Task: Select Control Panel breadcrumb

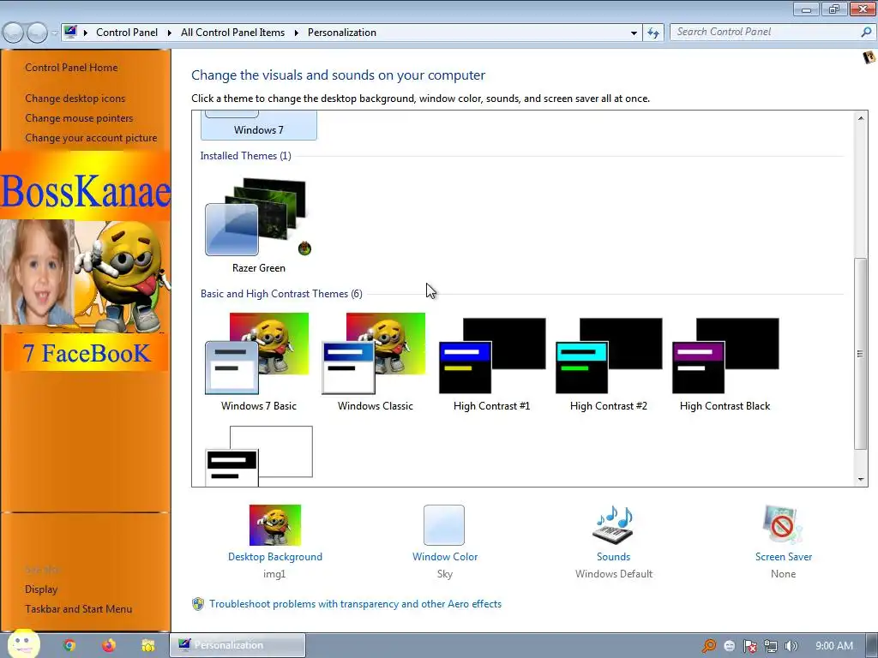Action: point(127,33)
